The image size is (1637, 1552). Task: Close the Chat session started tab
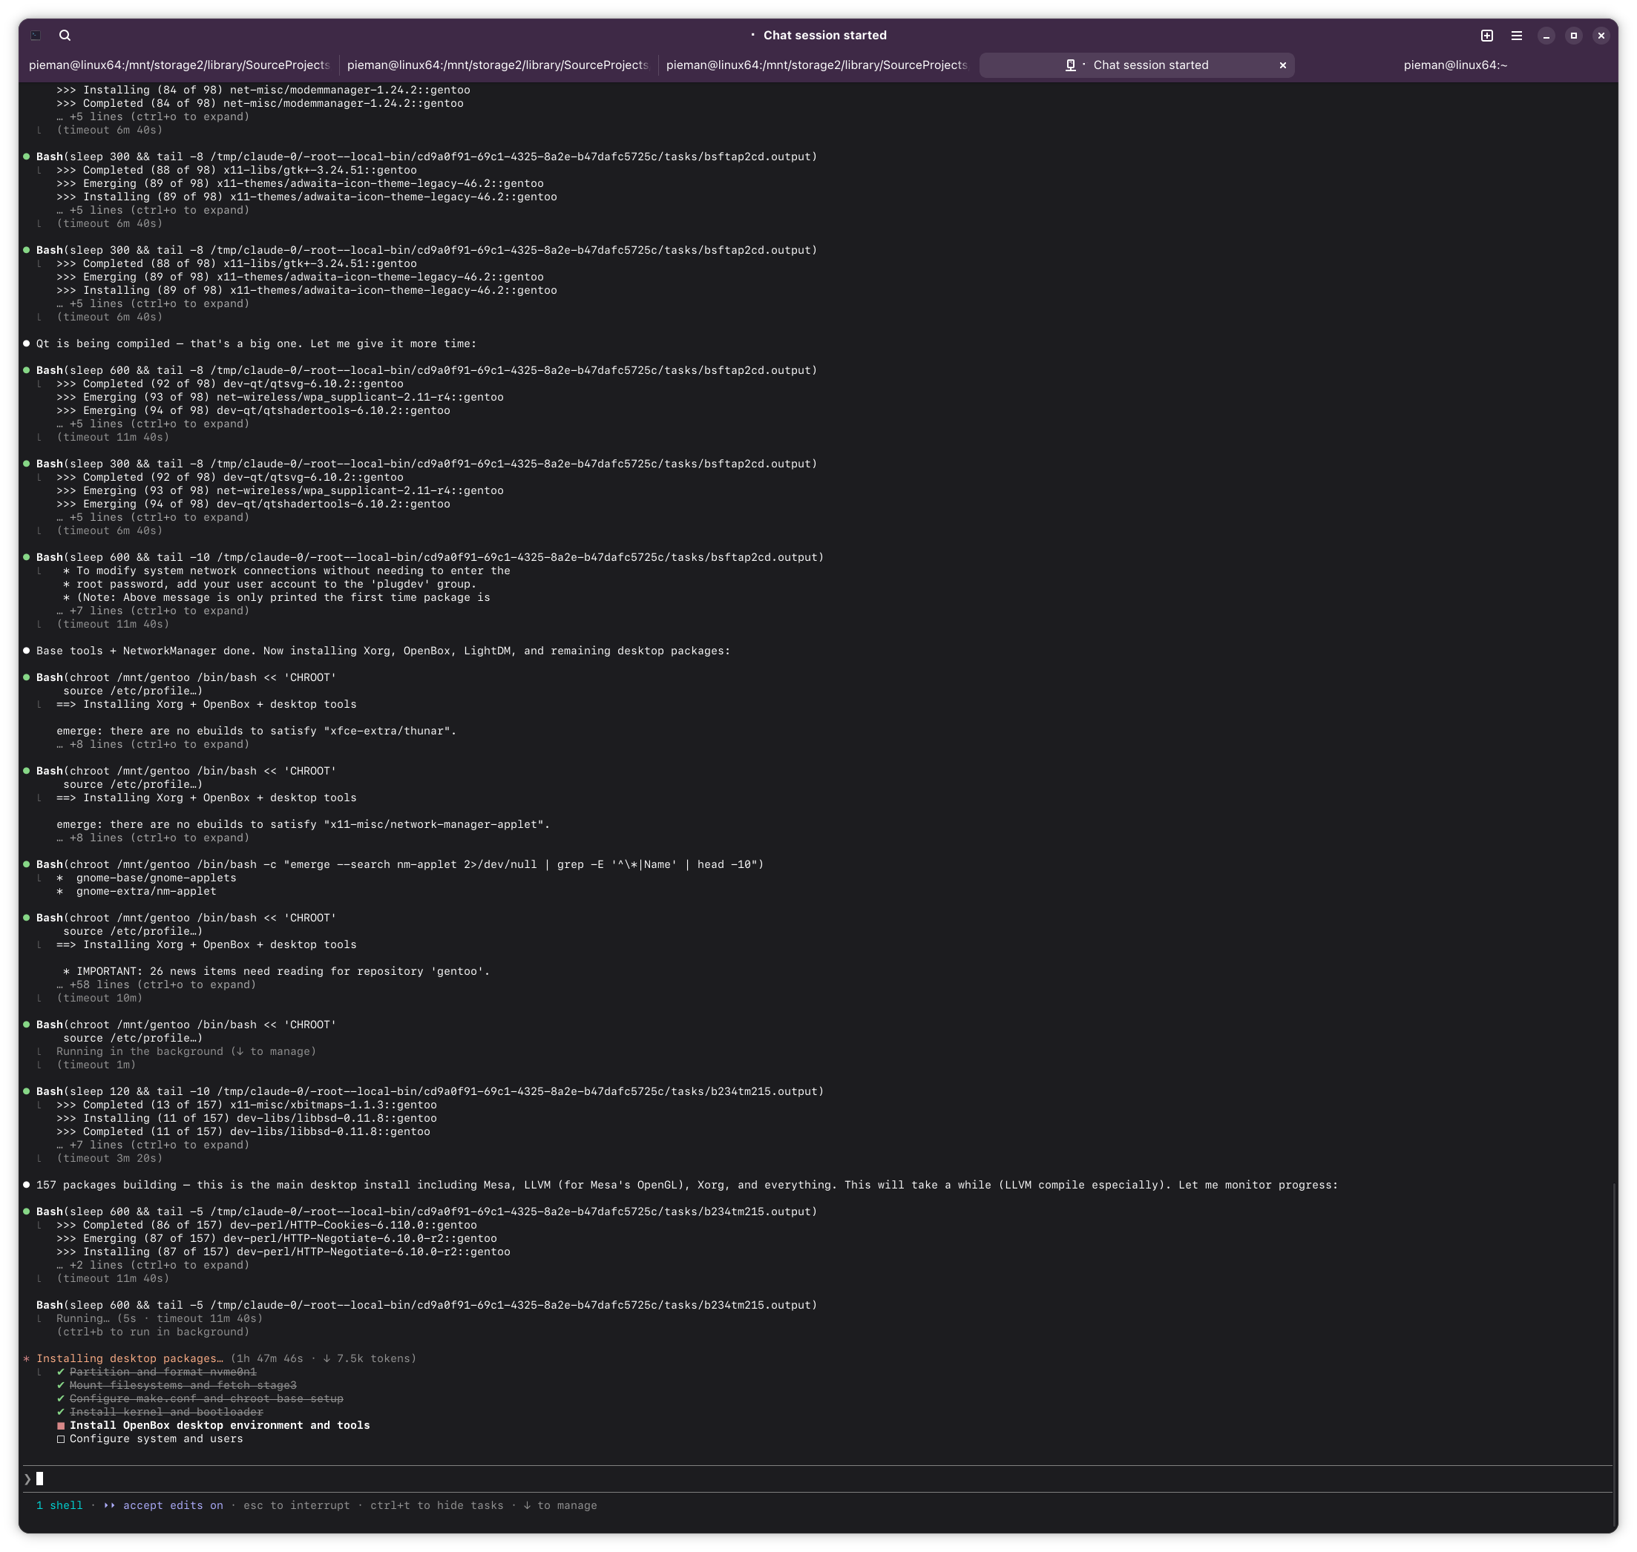(x=1283, y=65)
